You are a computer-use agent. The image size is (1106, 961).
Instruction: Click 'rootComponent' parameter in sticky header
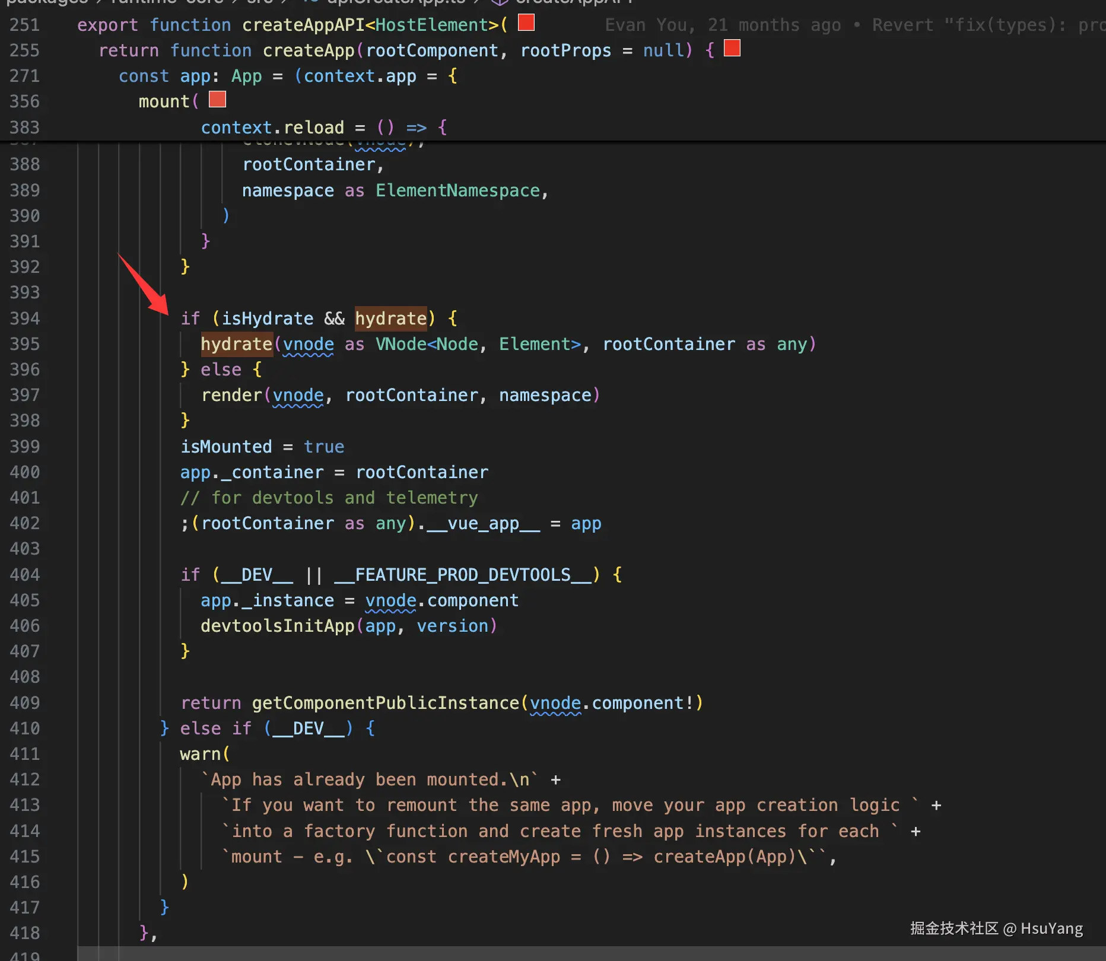(x=432, y=50)
